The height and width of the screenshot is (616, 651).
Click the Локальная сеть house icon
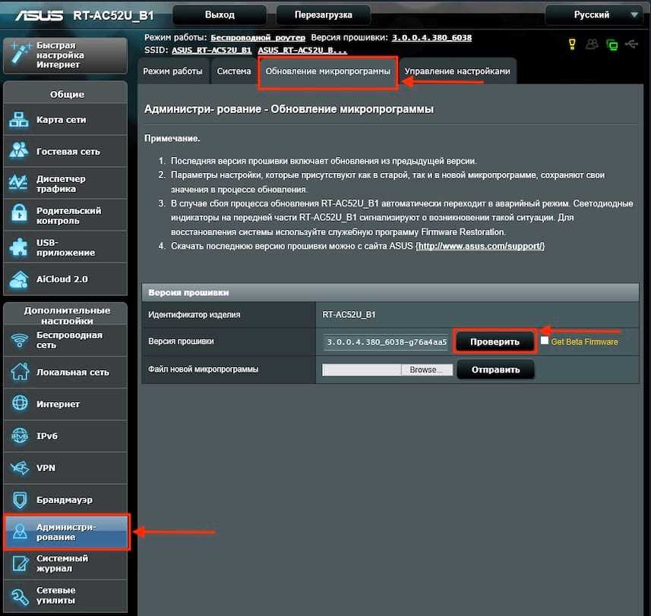(x=20, y=372)
